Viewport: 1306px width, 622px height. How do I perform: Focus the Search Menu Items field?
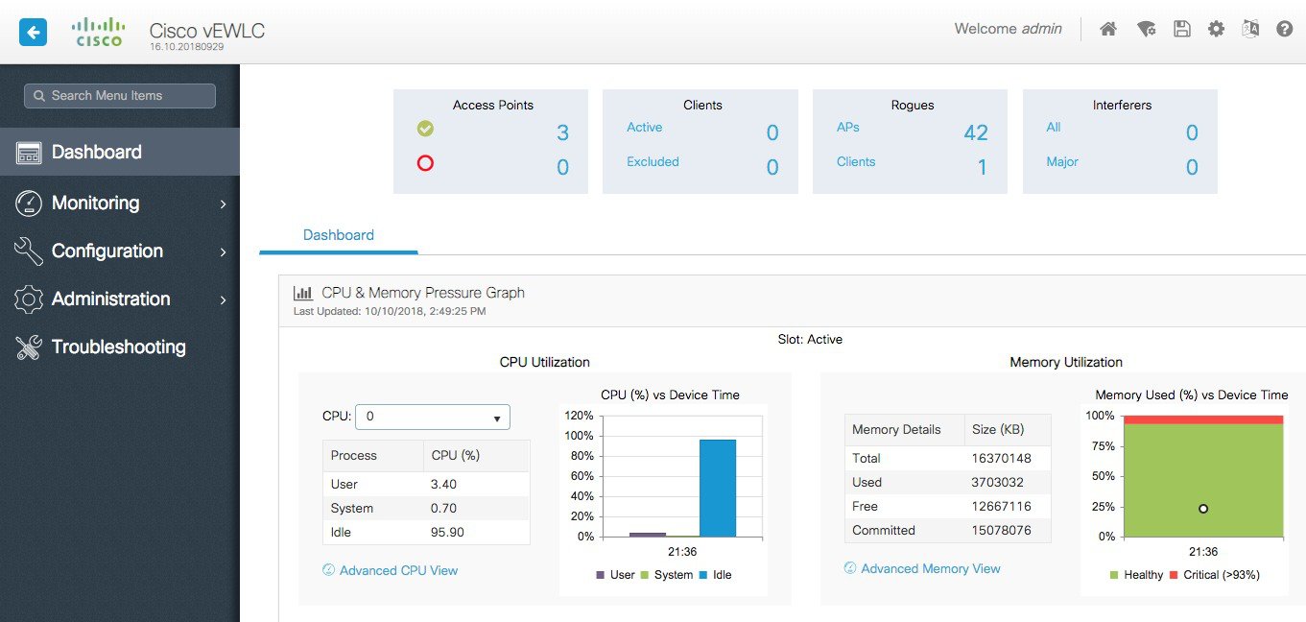pos(120,96)
